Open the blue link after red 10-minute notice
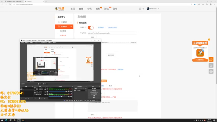The image size is (217, 122). (120, 69)
